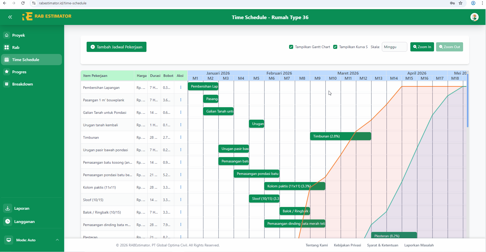Go to Progres in sidebar
This screenshot has height=252, width=486.
(19, 72)
